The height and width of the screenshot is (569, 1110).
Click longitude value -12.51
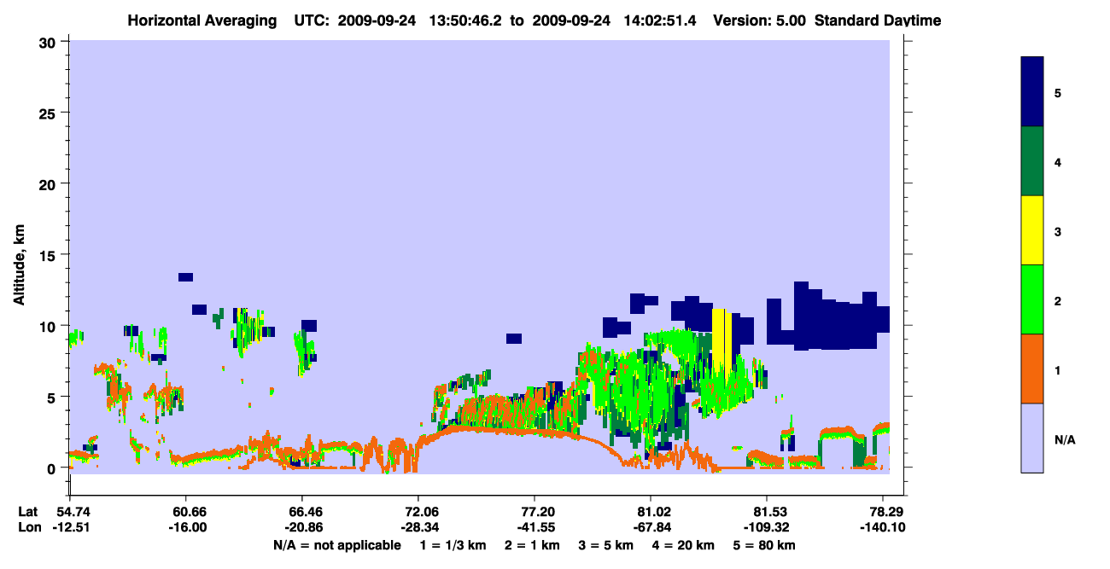71,527
